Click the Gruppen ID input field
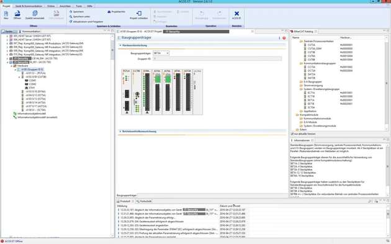The image size is (391, 244). [217, 59]
